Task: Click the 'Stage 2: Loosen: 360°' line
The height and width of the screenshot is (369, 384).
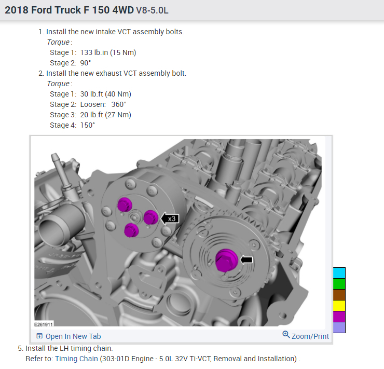Action: click(x=88, y=104)
